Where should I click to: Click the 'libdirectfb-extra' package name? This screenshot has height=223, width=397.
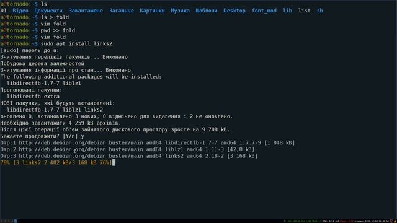[33, 97]
